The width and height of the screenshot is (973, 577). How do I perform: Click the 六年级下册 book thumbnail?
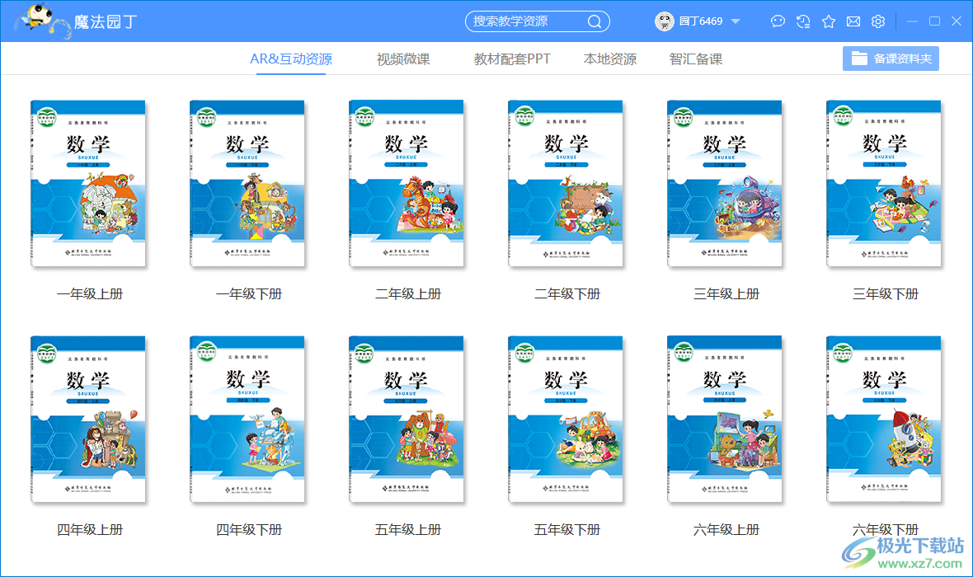tap(884, 418)
